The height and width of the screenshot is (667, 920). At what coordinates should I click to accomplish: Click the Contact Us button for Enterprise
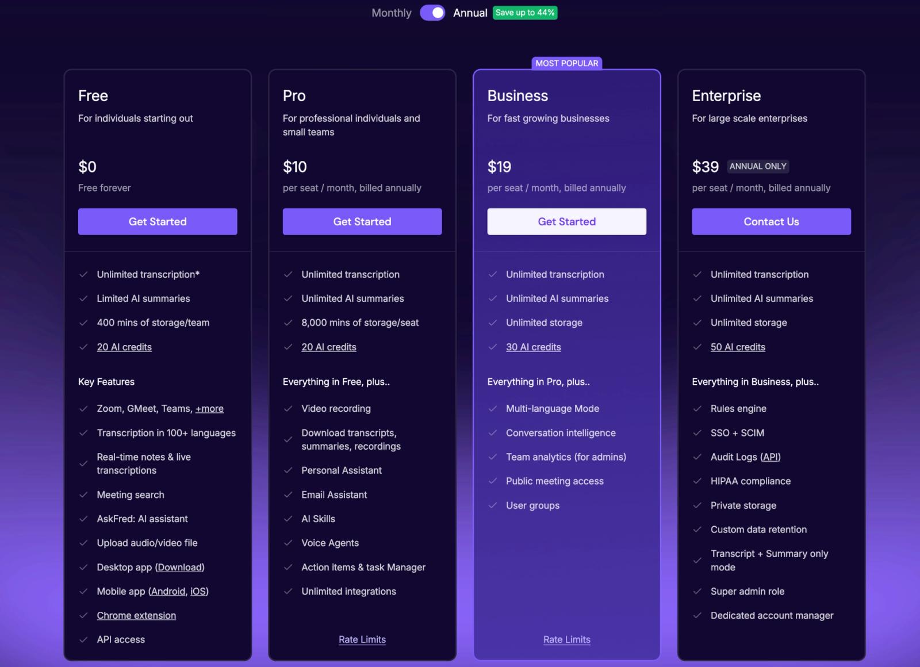coord(771,221)
